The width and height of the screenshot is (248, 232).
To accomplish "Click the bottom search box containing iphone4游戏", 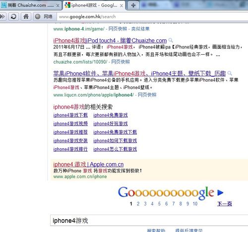I will tap(149, 221).
